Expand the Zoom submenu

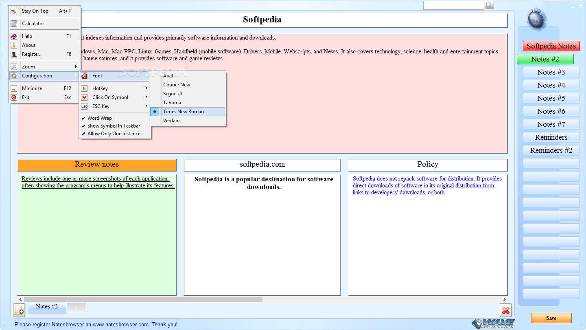(45, 67)
